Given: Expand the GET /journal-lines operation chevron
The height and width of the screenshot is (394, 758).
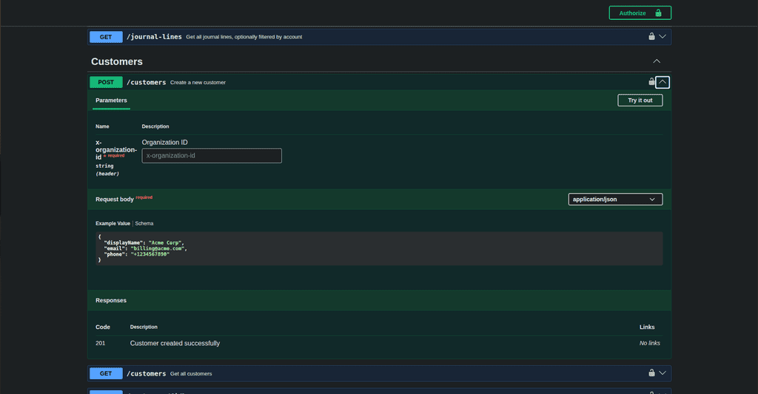Looking at the screenshot, I should (x=663, y=37).
